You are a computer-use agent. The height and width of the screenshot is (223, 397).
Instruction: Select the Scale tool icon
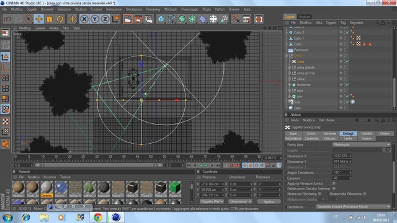click(50, 19)
